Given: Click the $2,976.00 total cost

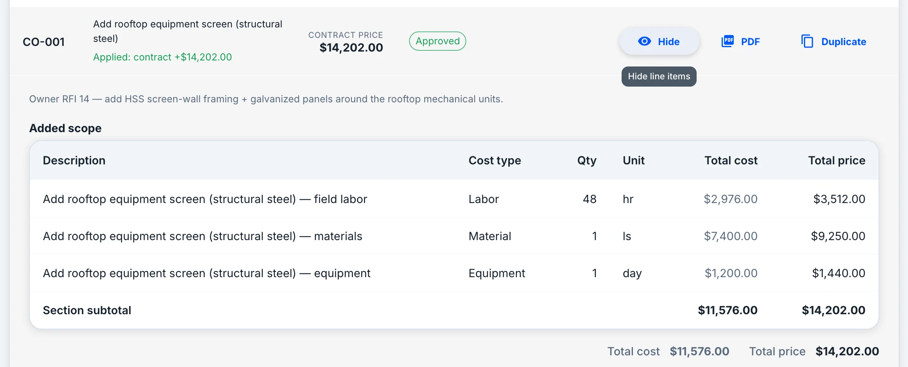Looking at the screenshot, I should click(730, 199).
